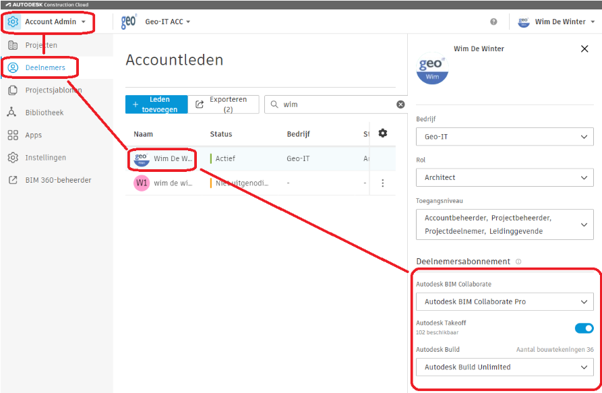602x393 pixels.
Task: Click the Projecten buildings icon
Action: pyautogui.click(x=13, y=45)
